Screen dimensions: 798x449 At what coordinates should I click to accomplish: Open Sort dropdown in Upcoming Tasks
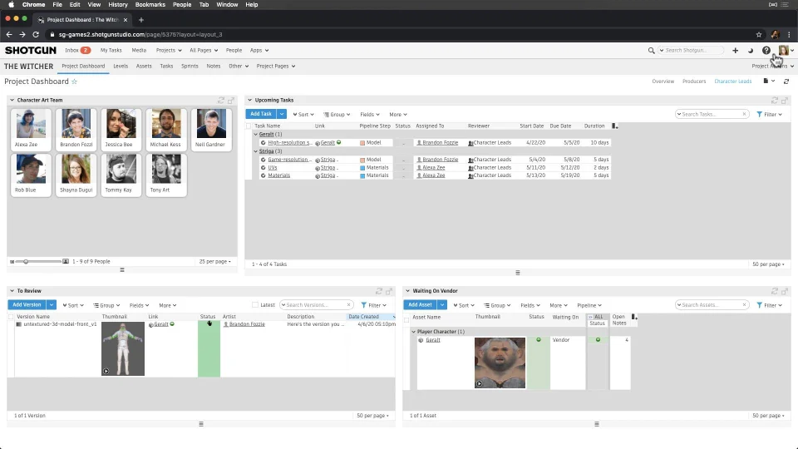coord(303,115)
